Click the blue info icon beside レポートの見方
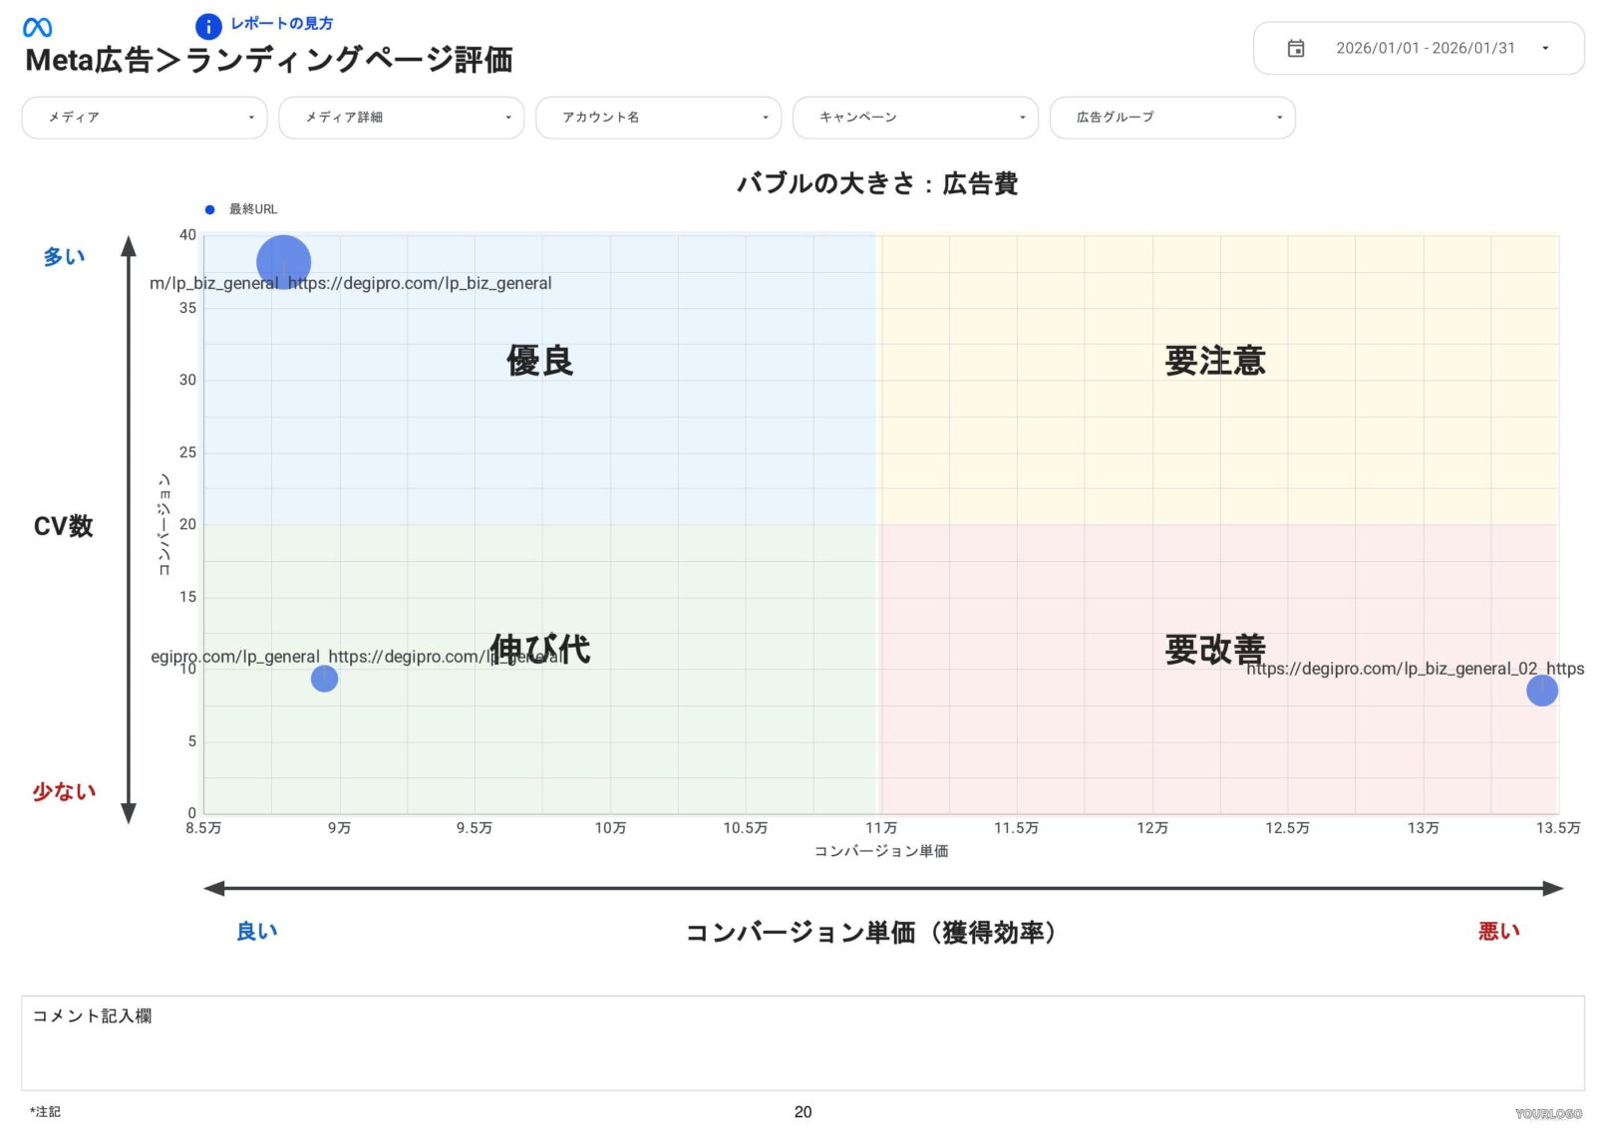 pyautogui.click(x=208, y=26)
